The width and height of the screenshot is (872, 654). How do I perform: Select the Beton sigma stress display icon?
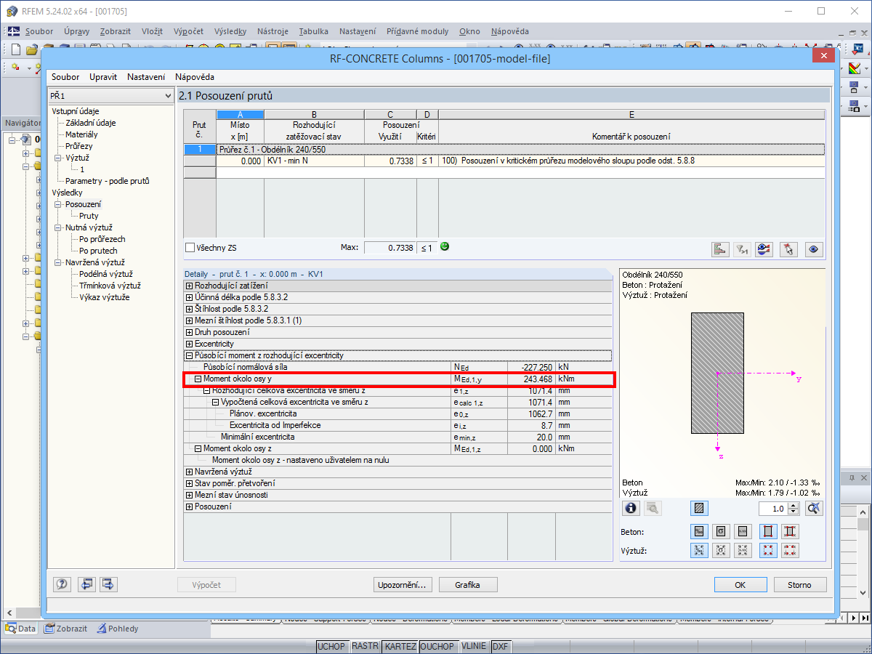click(x=721, y=531)
